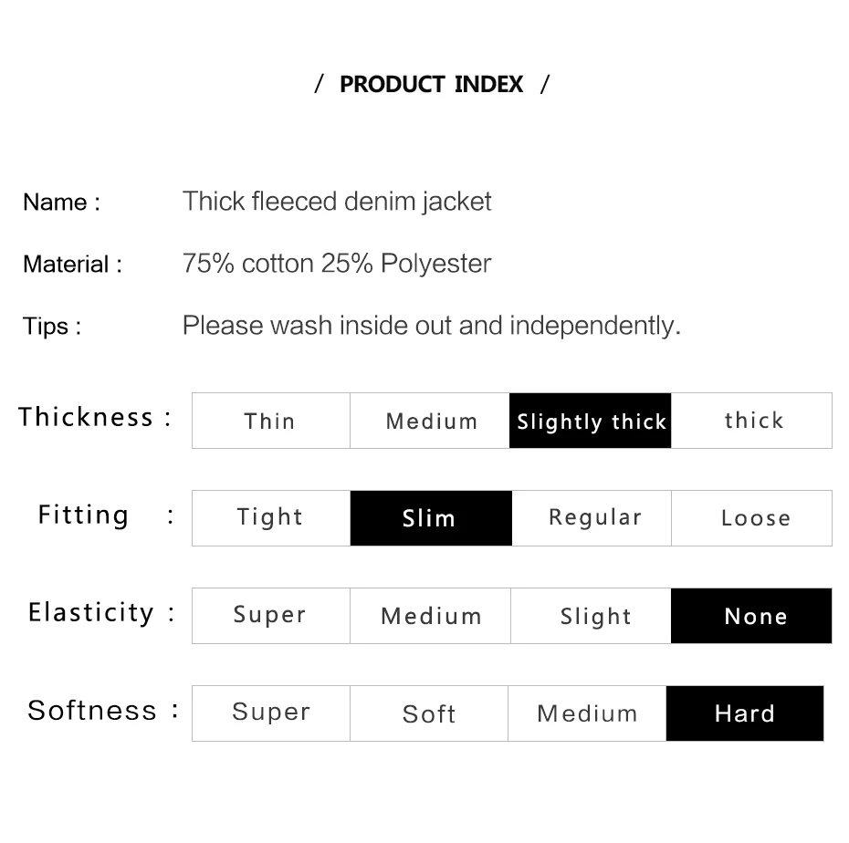The height and width of the screenshot is (843, 849).
Task: Choose the Hard softness option
Action: 745,713
